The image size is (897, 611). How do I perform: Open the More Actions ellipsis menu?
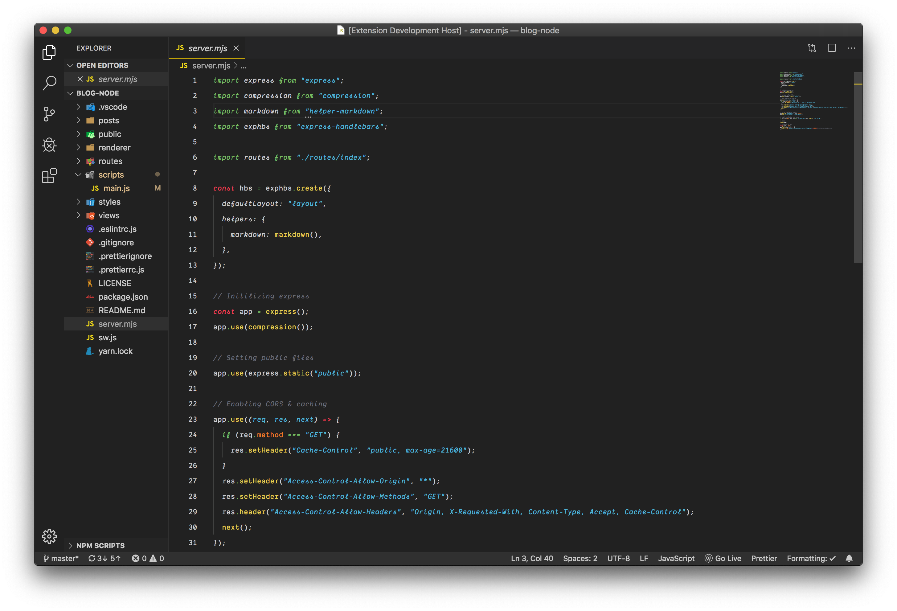851,48
